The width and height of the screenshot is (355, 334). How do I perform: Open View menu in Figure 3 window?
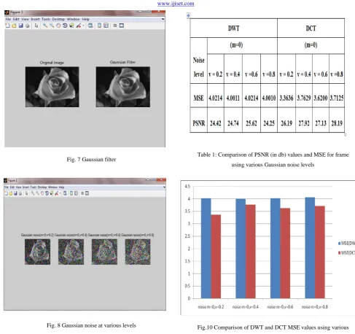pyautogui.click(x=26, y=19)
